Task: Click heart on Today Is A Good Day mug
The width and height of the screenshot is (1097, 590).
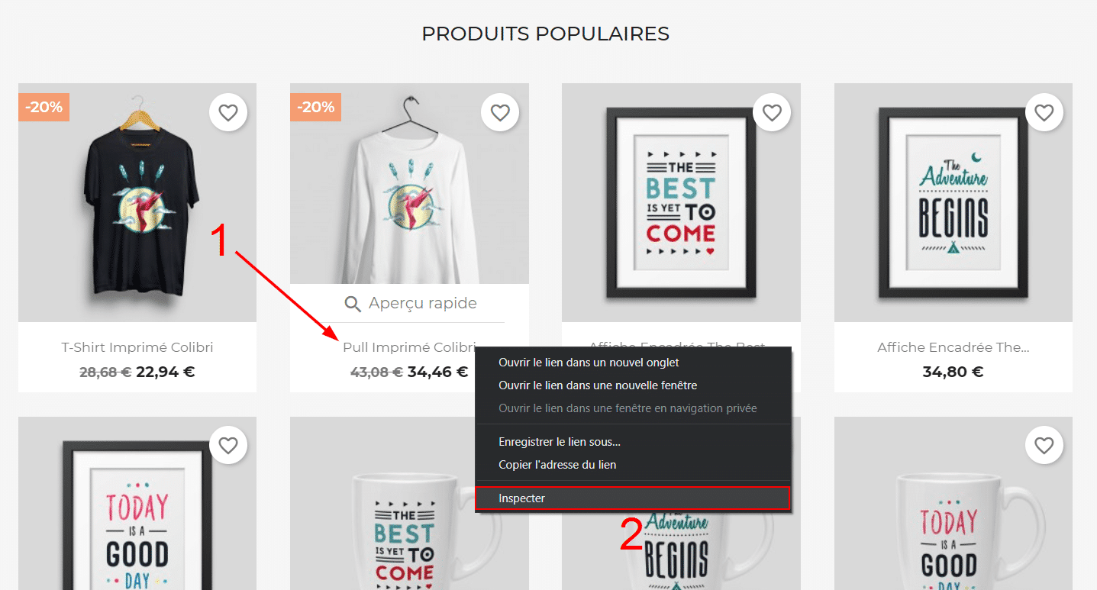Action: (1044, 445)
